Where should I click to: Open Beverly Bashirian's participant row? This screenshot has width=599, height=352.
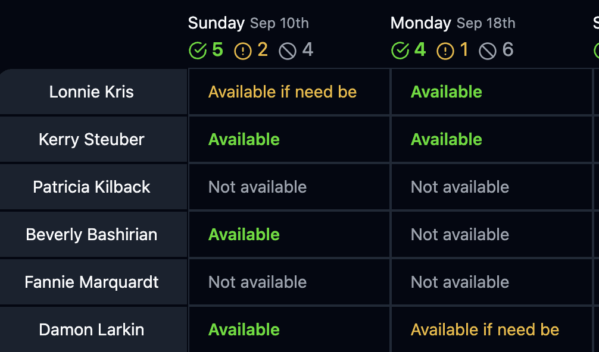[x=92, y=235]
